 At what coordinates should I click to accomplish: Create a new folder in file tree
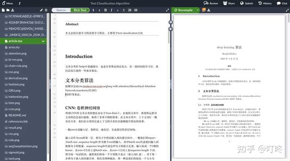[x=8, y=10]
